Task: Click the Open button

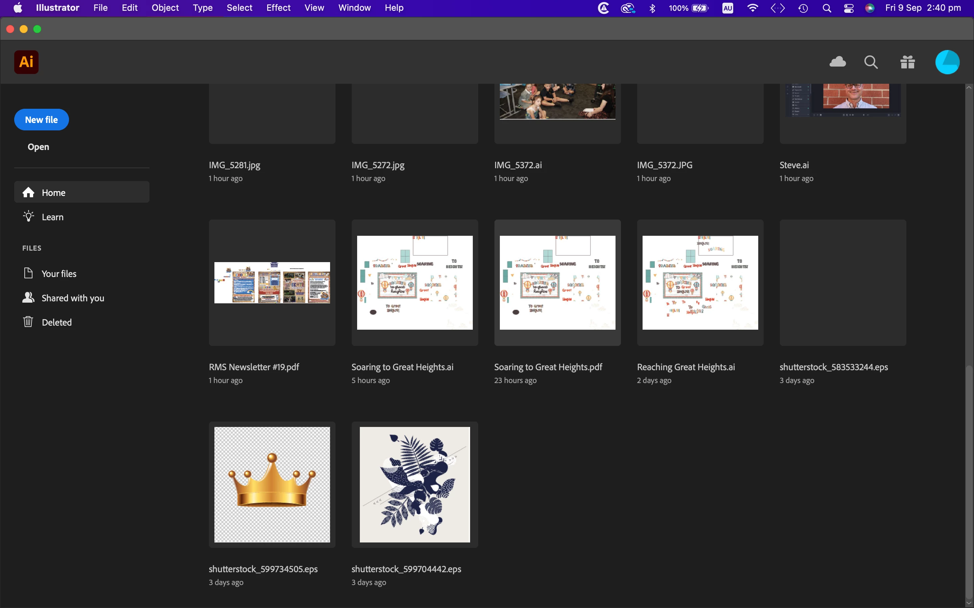Action: (38, 147)
